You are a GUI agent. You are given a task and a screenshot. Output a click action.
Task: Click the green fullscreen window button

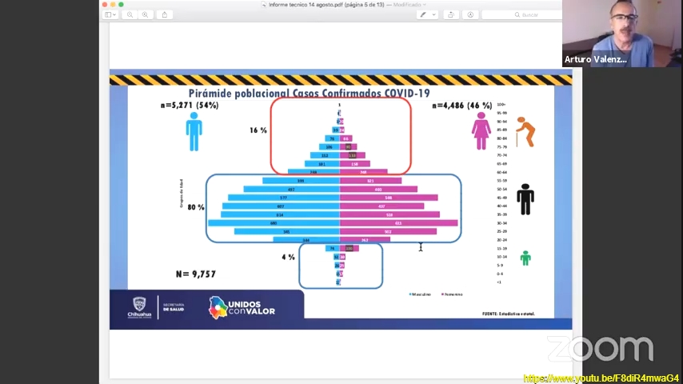pos(121,5)
